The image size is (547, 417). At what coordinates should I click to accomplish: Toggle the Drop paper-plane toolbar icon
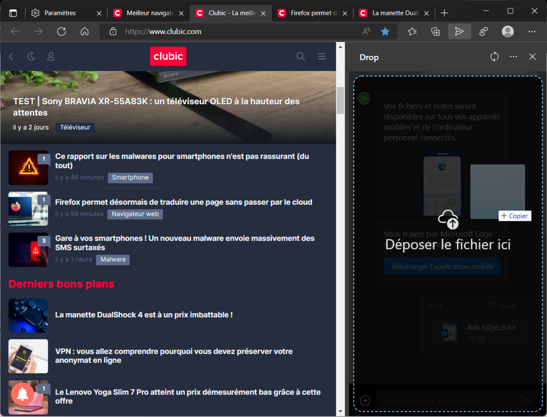(459, 31)
